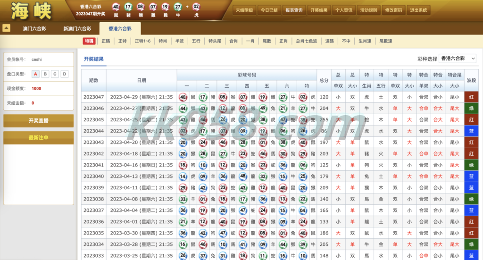Select 盘口类型 option D
Screen dimensions: 483x260
click(64, 74)
